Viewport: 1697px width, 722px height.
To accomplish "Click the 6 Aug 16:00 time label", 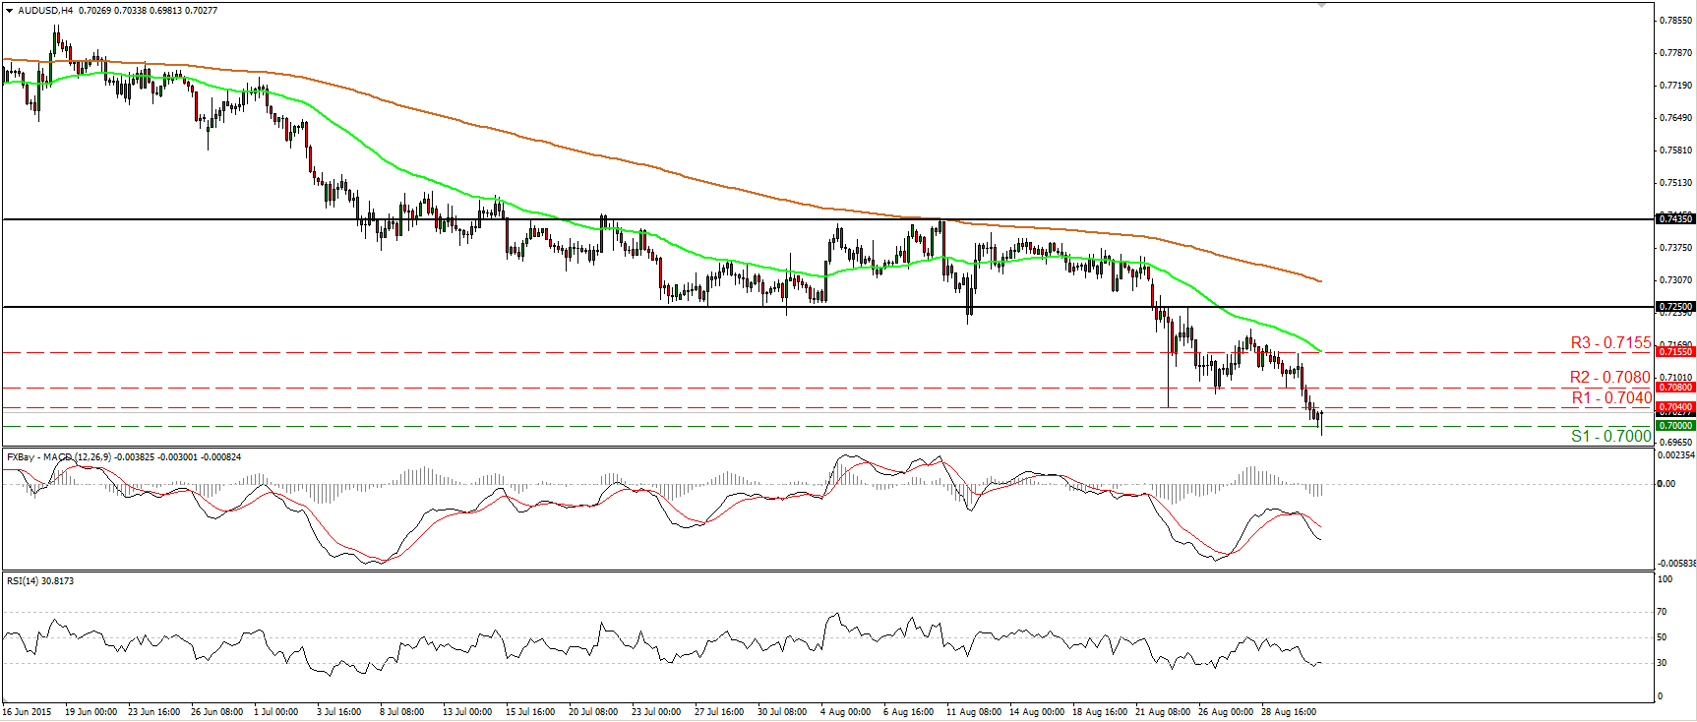I will [908, 712].
